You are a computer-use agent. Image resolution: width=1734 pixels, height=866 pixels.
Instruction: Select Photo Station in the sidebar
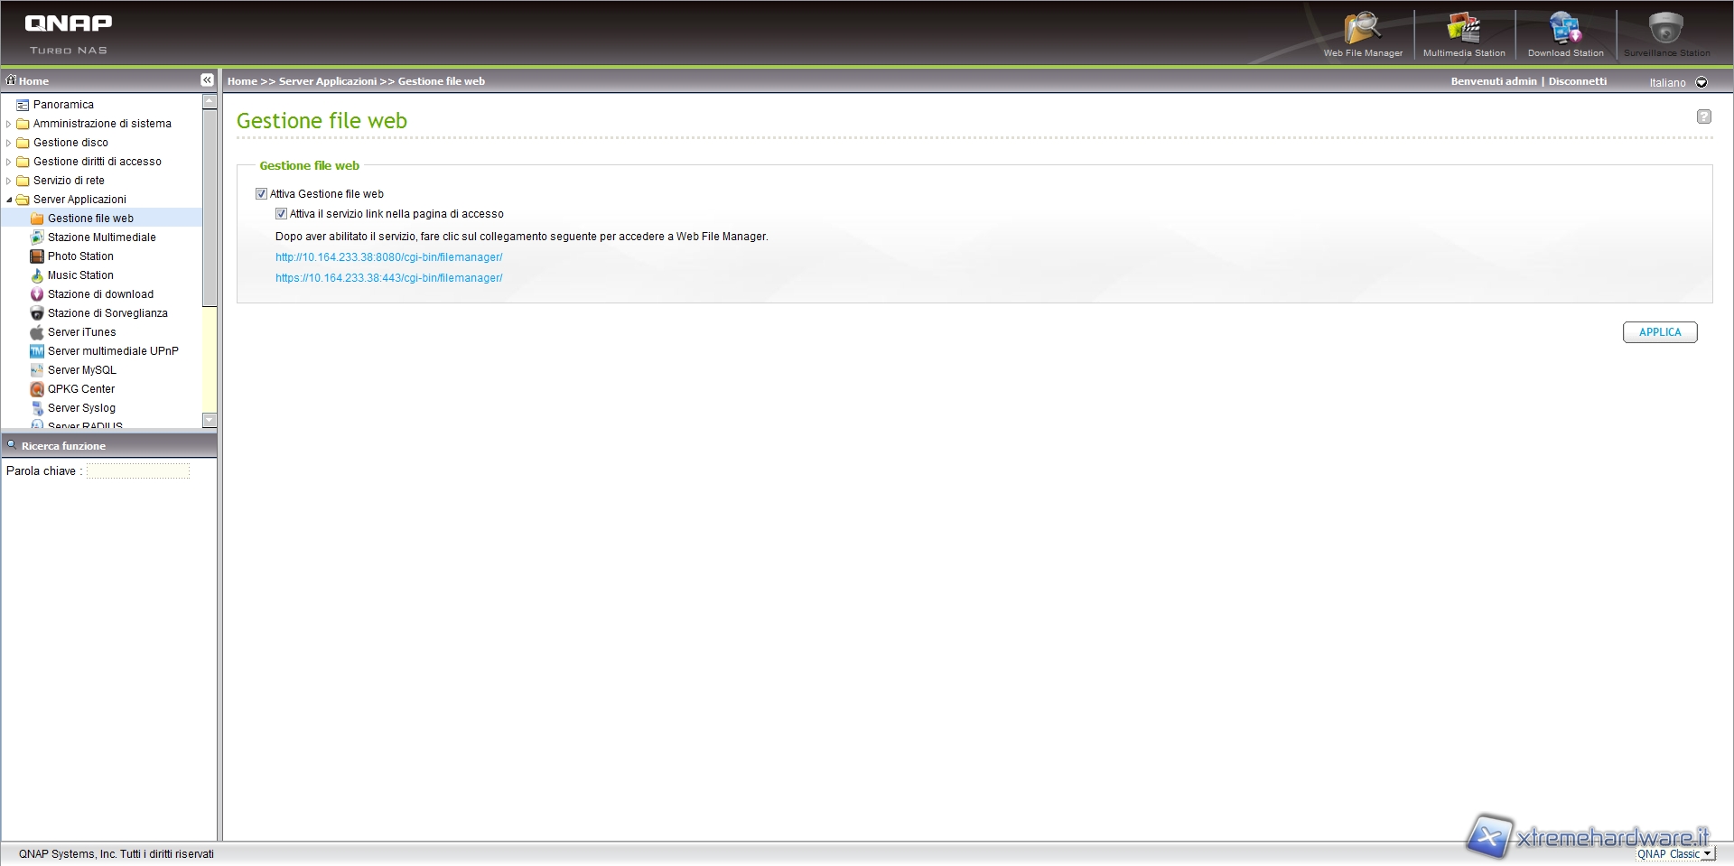[x=80, y=256]
